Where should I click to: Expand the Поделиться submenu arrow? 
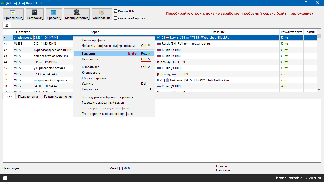pyautogui.click(x=151, y=89)
